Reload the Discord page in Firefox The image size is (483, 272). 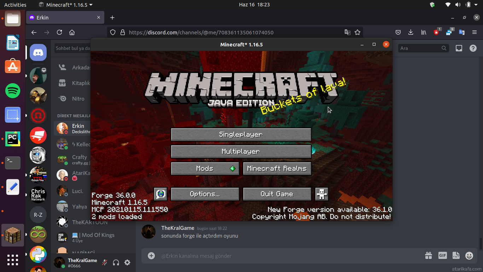pos(59,32)
